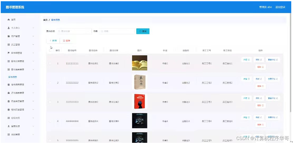The image size is (293, 143).
Task: Toggle the select-all checkbox in table header
Action: click(x=50, y=51)
